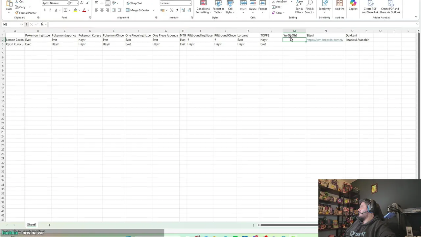Open the Format as Table gallery
The height and width of the screenshot is (237, 421).
point(218,7)
